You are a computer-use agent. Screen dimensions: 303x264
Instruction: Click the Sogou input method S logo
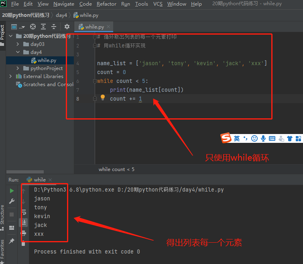tap(226, 138)
